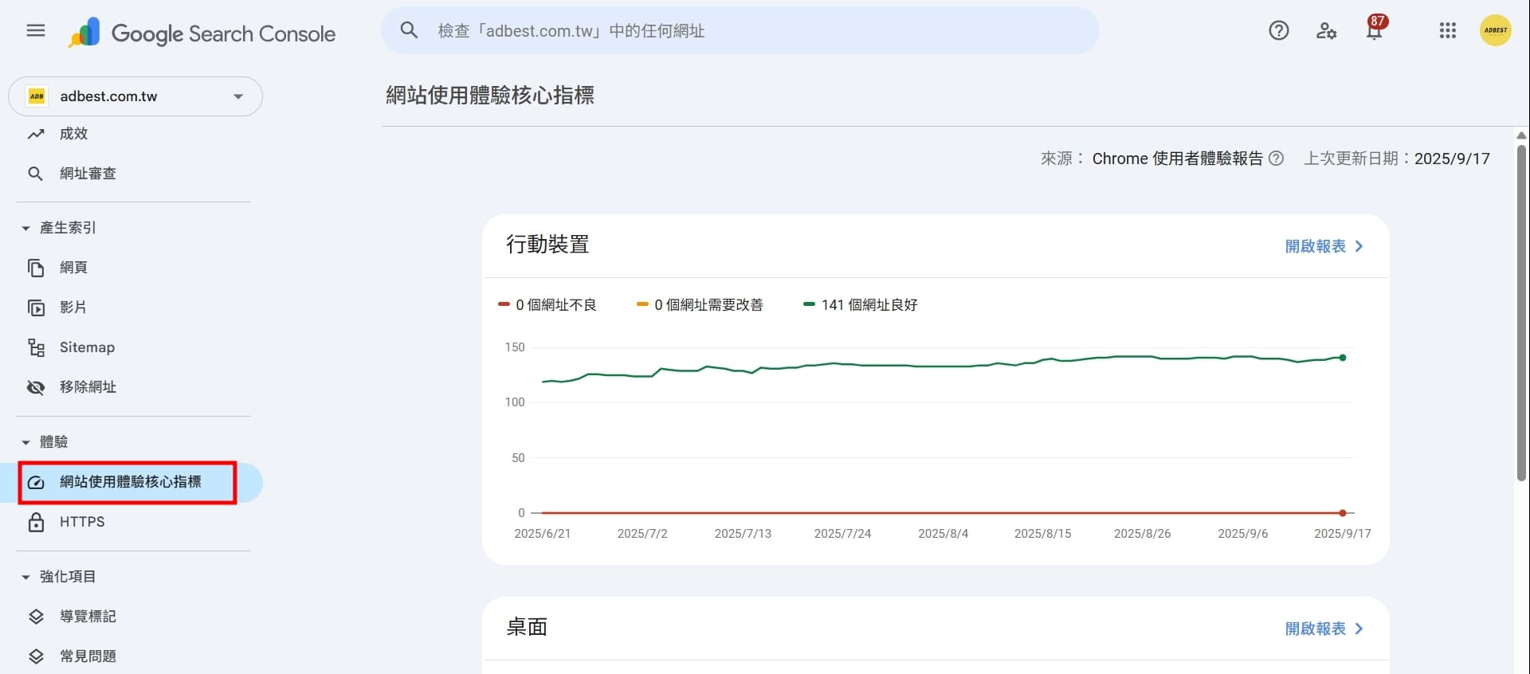Click the 2025/6/21 axis date label
This screenshot has width=1530, height=674.
[543, 534]
